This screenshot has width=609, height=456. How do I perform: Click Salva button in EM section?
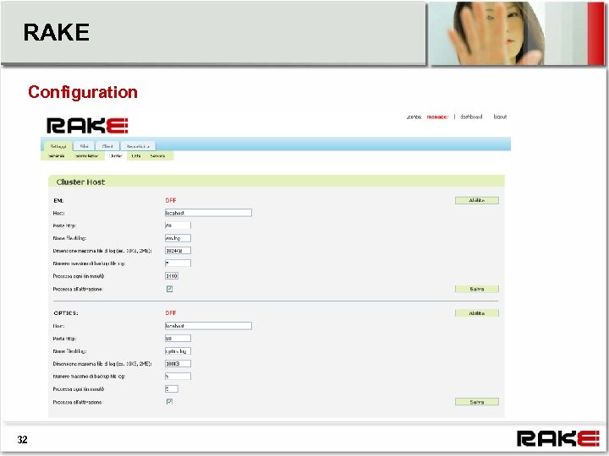(477, 289)
